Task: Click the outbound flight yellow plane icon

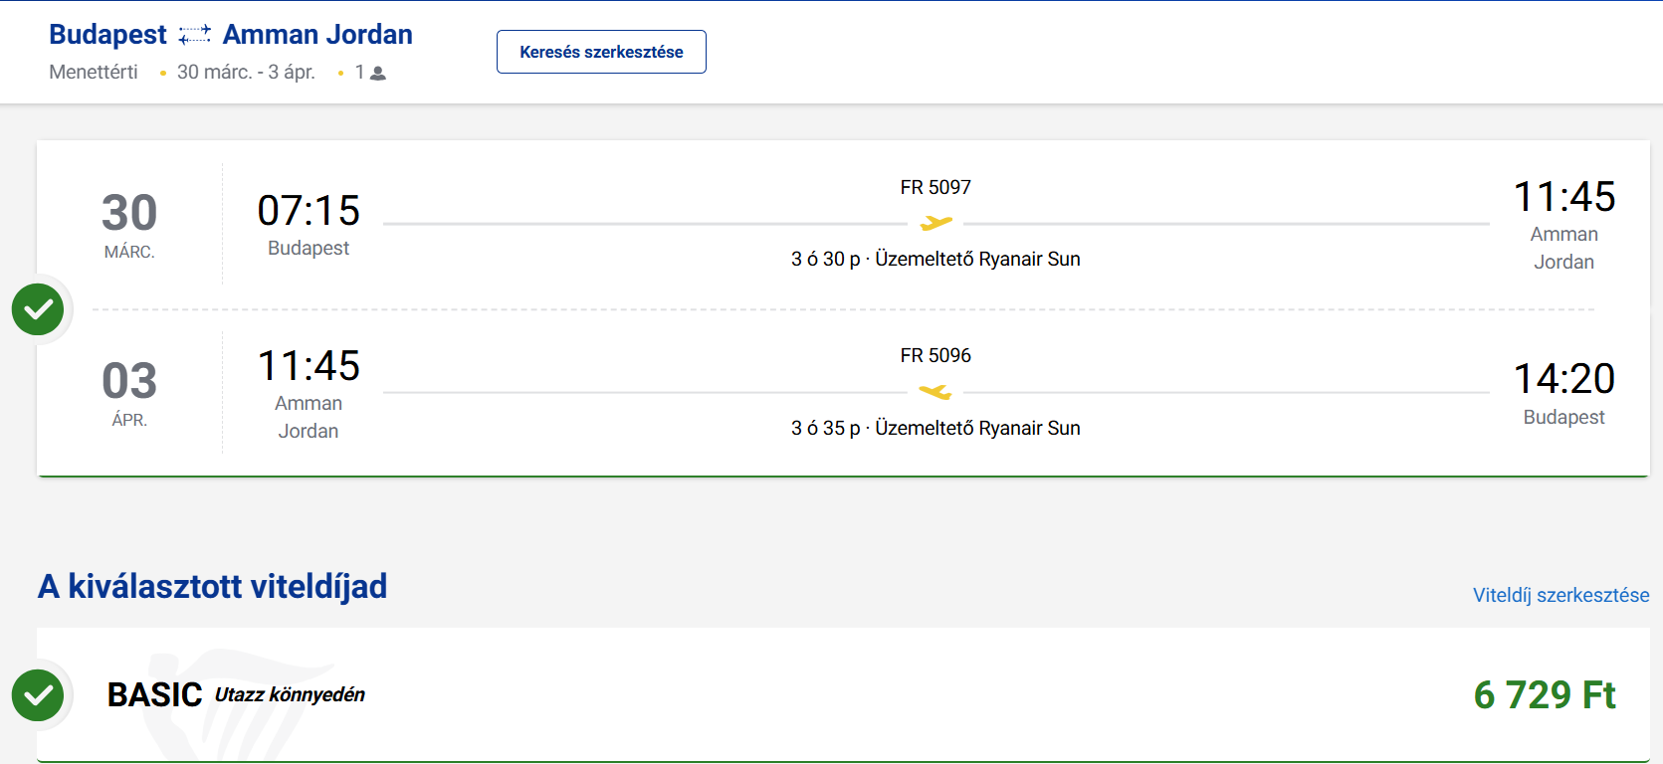Action: 935,223
